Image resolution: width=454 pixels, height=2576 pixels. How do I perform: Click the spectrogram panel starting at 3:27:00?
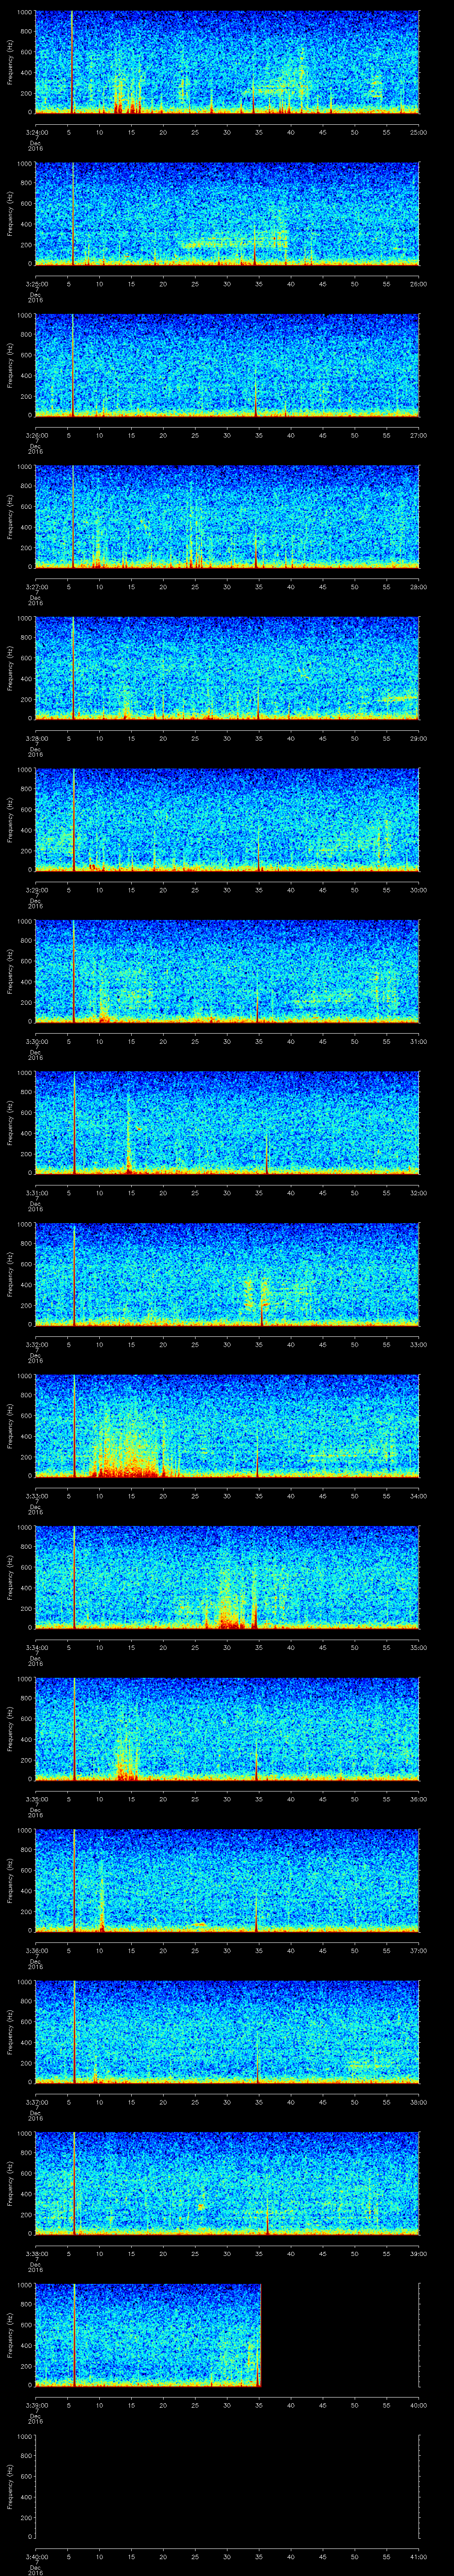coord(227,516)
